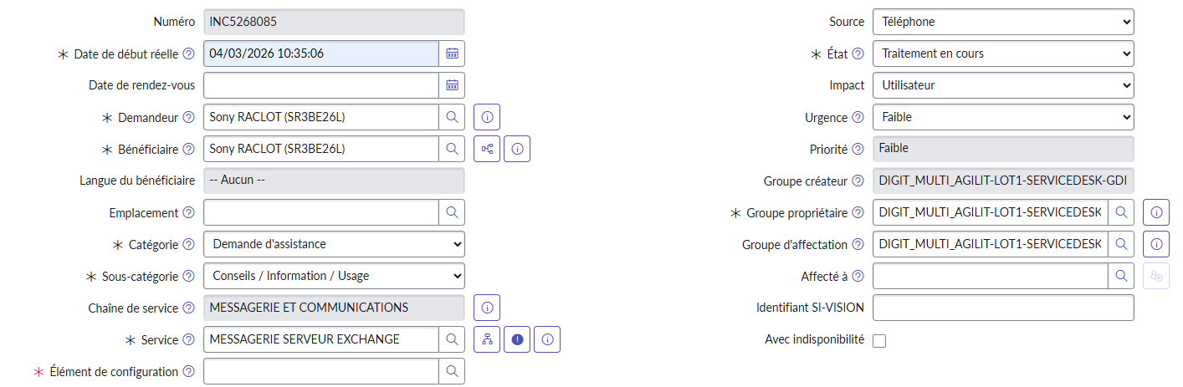Click the search icon for Demandeur
Image resolution: width=1183 pixels, height=387 pixels.
tap(452, 118)
